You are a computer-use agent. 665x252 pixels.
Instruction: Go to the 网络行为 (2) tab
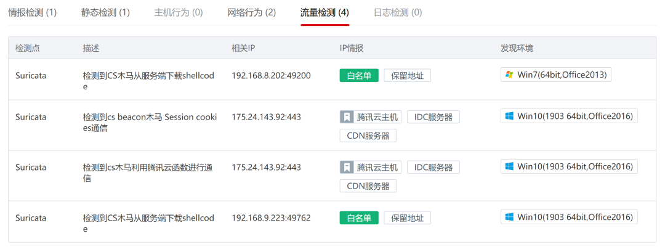(x=251, y=13)
